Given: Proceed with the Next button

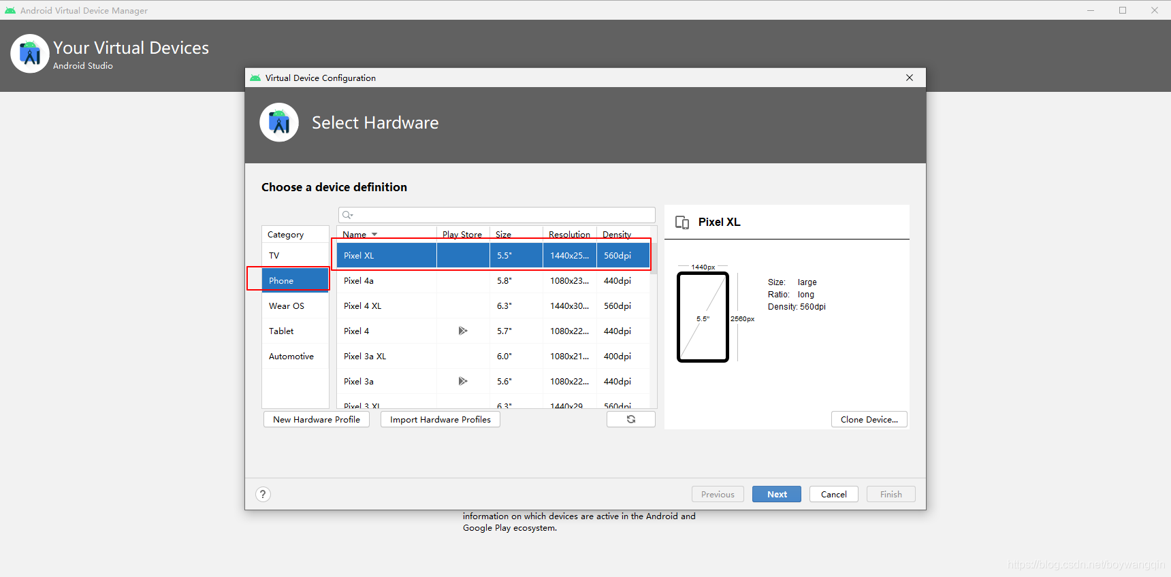Looking at the screenshot, I should (x=777, y=494).
